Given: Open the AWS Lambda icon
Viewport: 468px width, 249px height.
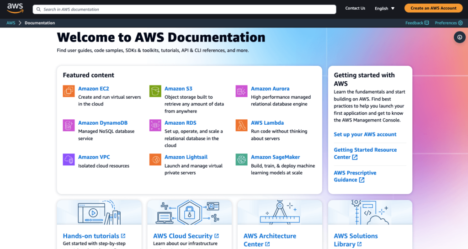Looking at the screenshot, I should pos(241,125).
